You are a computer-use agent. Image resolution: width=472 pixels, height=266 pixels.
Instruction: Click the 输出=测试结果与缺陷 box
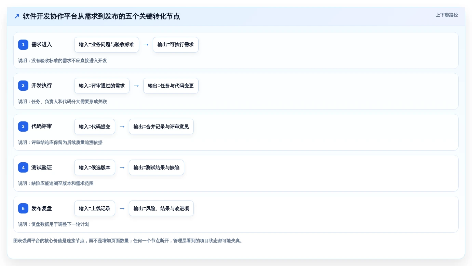[157, 167]
